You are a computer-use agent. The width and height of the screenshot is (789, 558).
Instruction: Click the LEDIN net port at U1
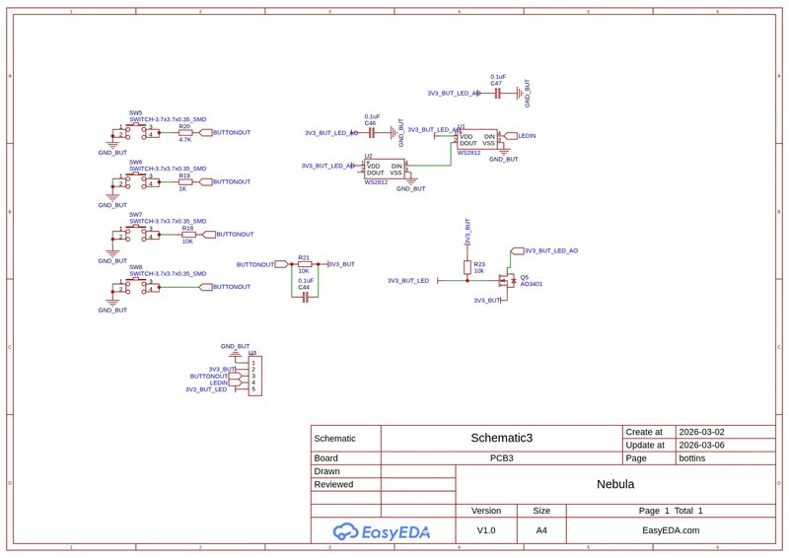tap(511, 136)
